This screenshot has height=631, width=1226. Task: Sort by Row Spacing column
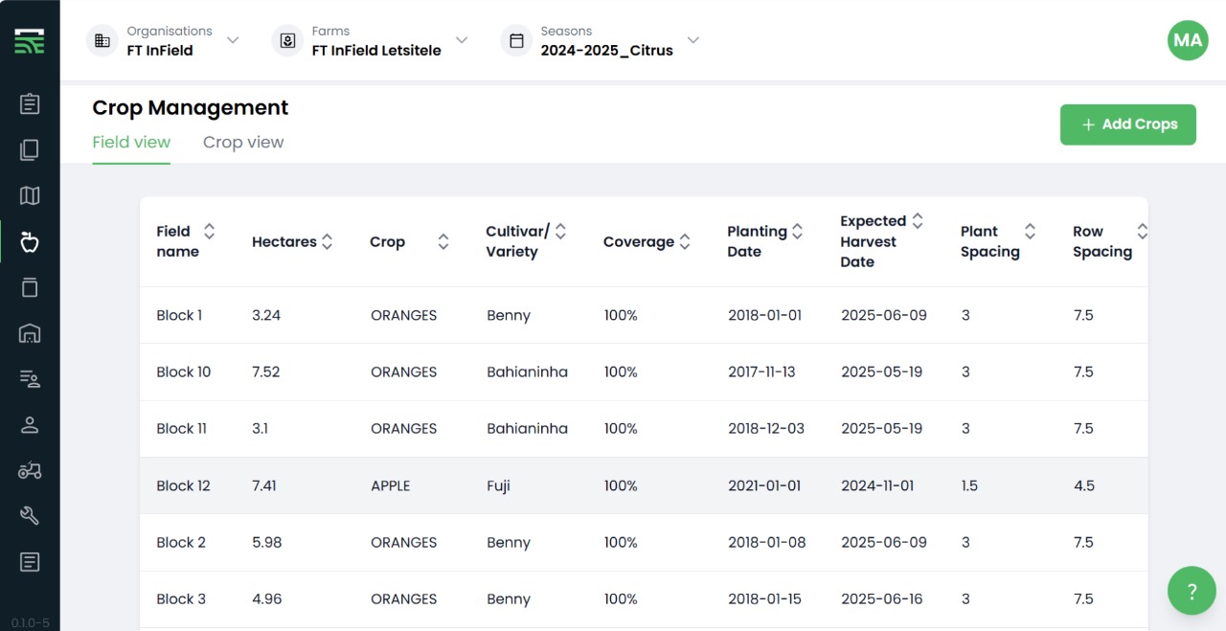tap(1142, 232)
